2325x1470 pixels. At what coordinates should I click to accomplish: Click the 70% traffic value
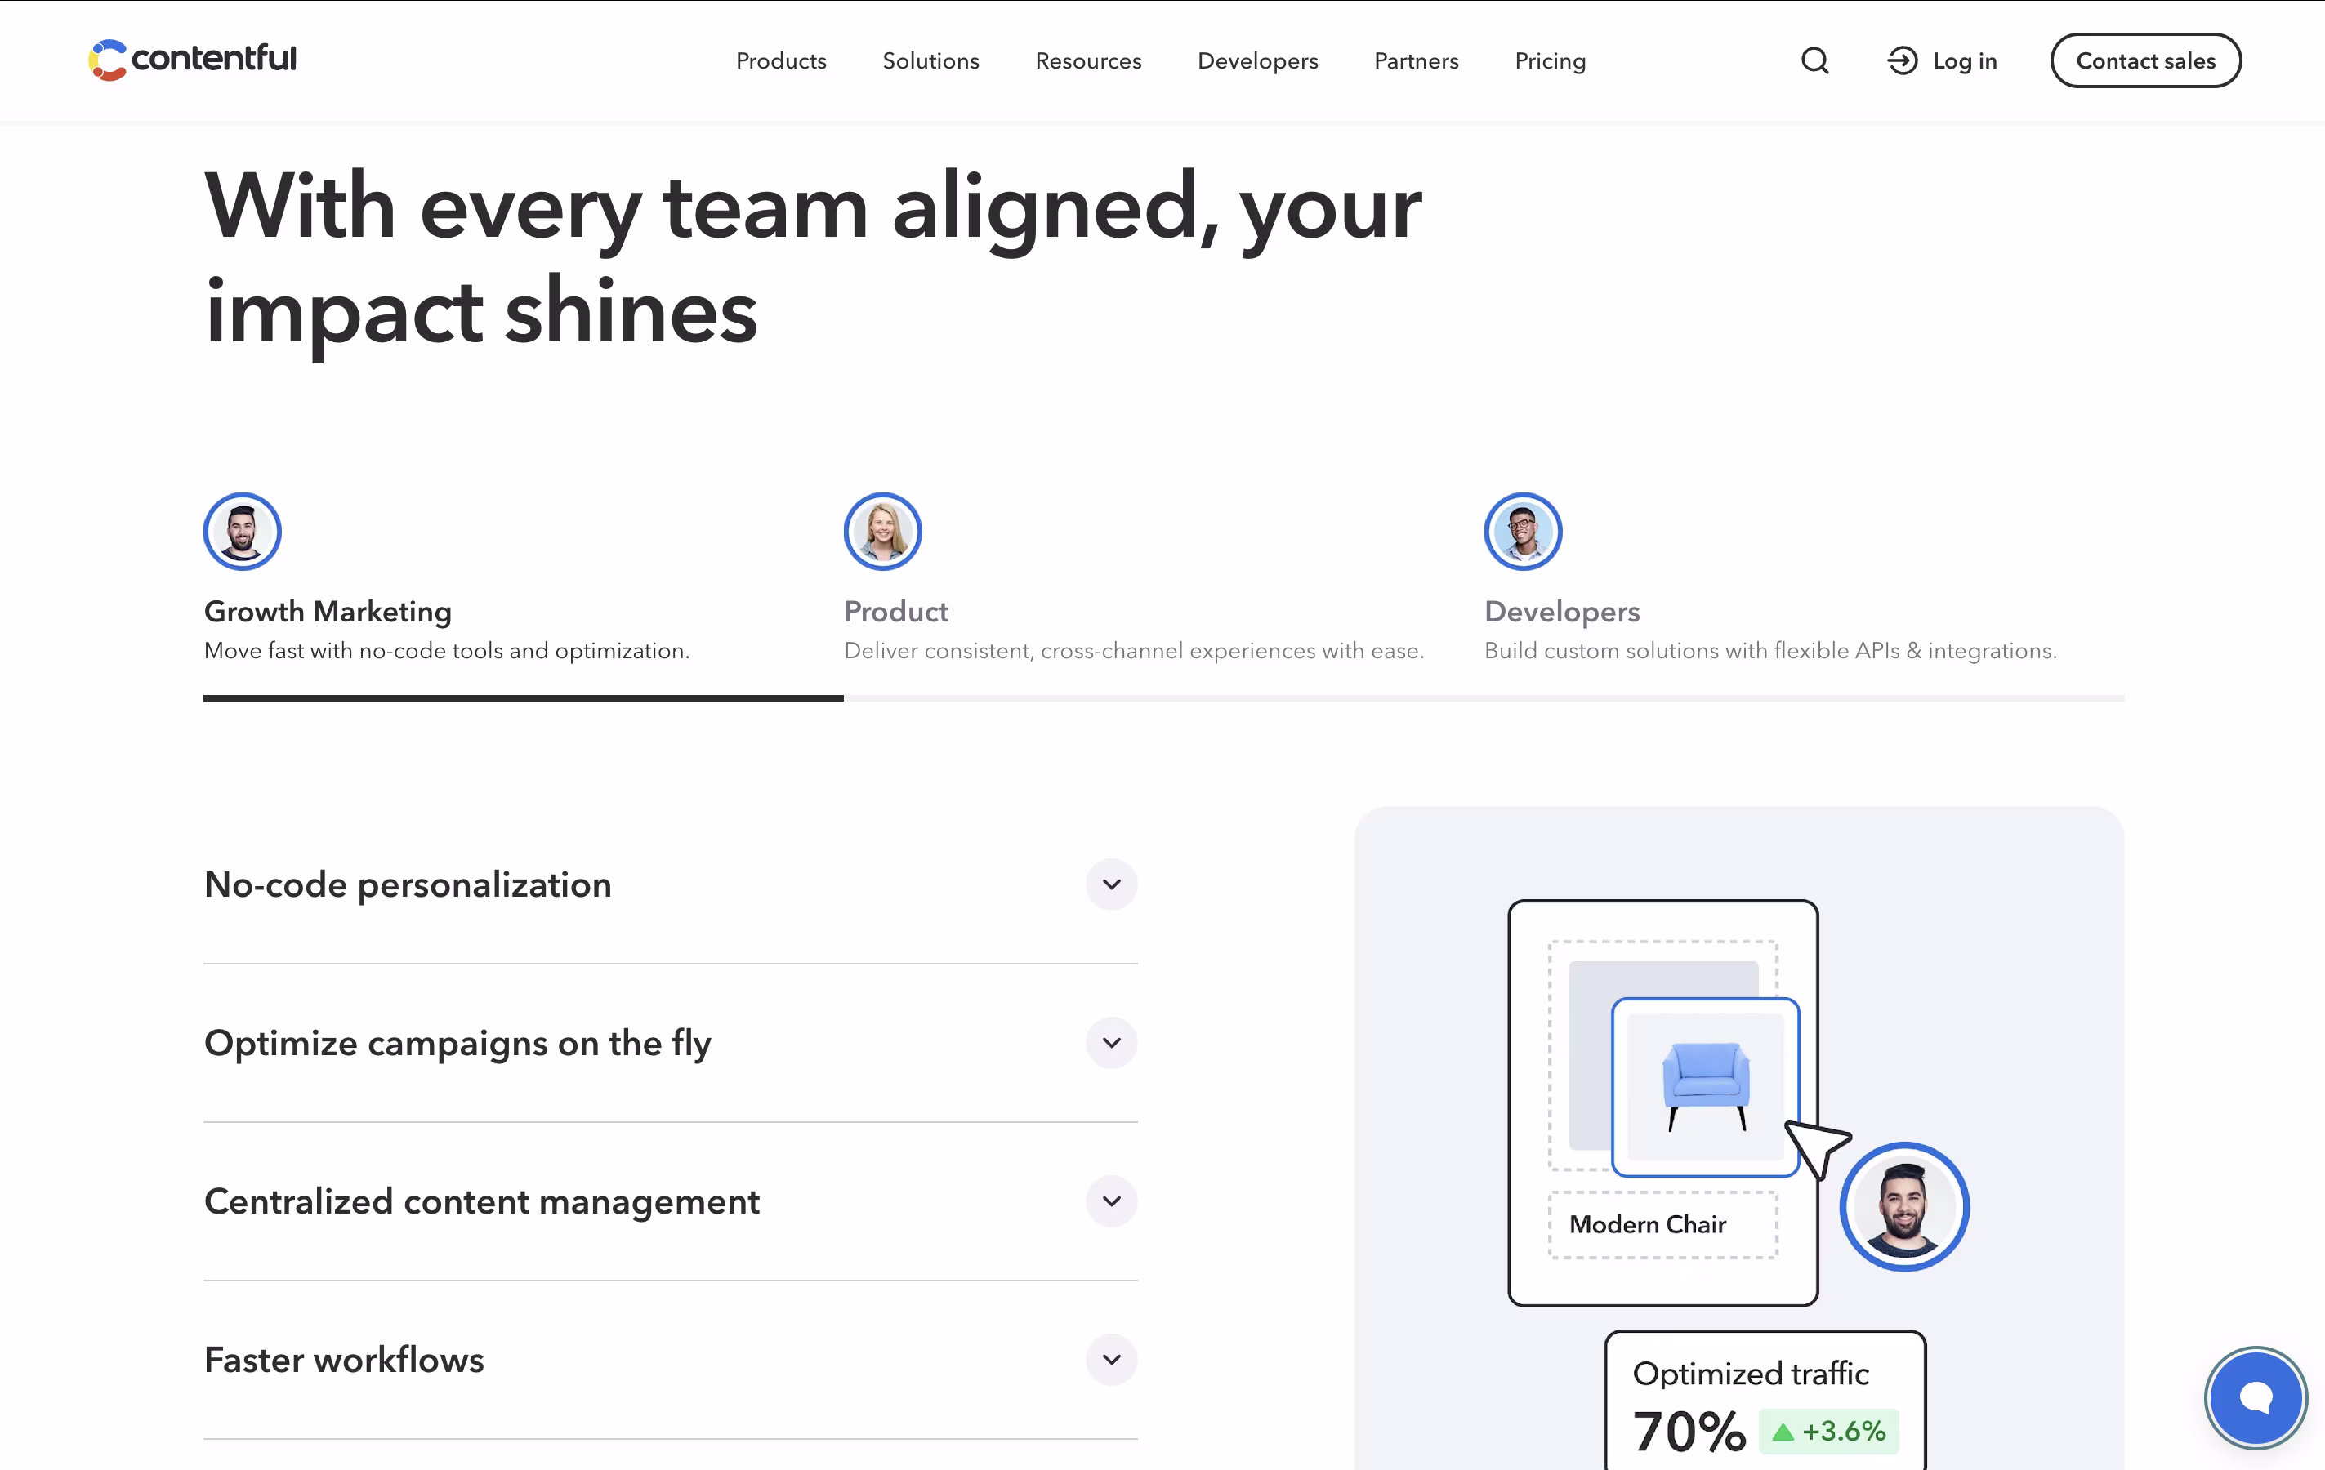(1689, 1431)
